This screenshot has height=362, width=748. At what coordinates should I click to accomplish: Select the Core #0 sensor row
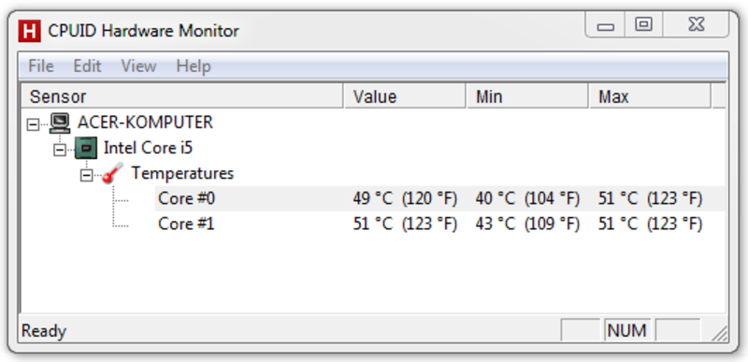pyautogui.click(x=439, y=198)
